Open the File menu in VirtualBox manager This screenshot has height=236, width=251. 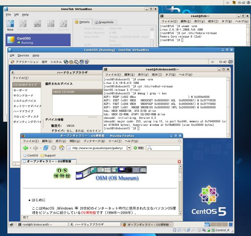click(x=8, y=14)
